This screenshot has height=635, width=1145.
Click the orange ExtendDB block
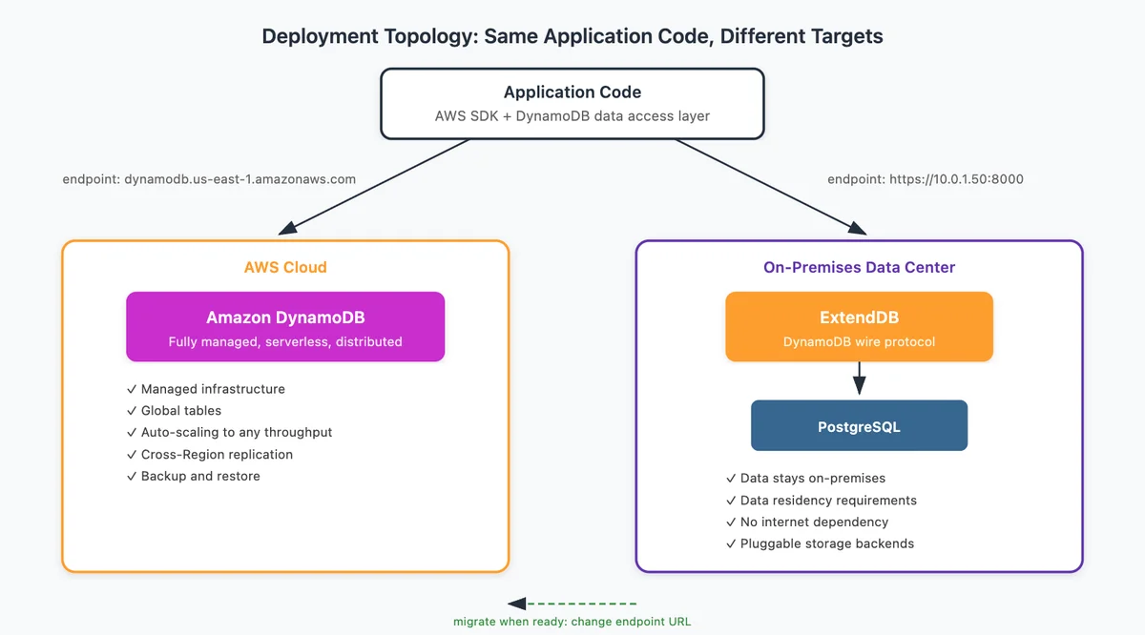click(x=859, y=326)
